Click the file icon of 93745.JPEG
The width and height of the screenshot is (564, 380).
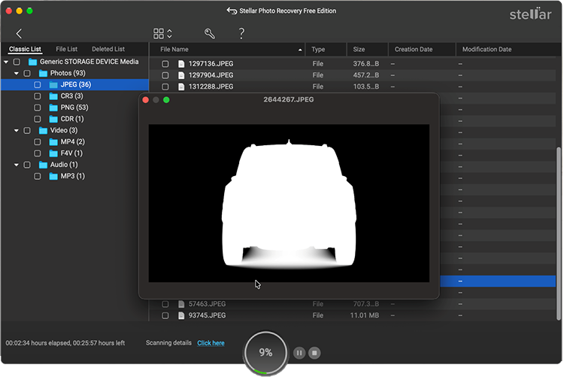(x=181, y=315)
